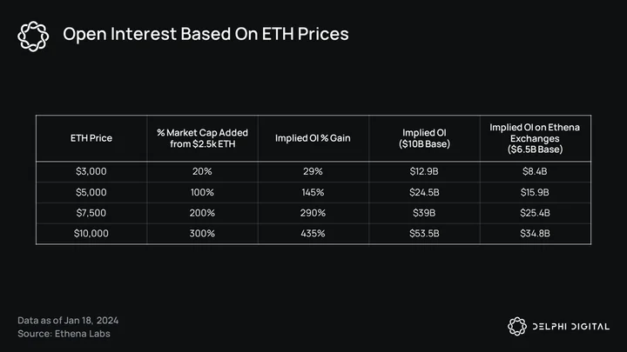Click the Delphi Digital logo icon

(517, 327)
